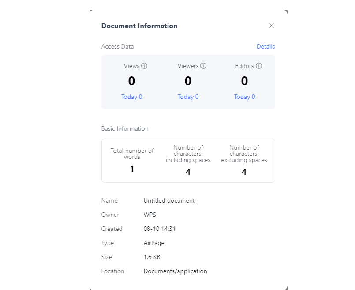
Task: Open the Details link for Access Data
Action: click(x=265, y=46)
